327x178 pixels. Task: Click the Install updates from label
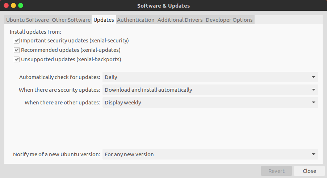pos(35,32)
